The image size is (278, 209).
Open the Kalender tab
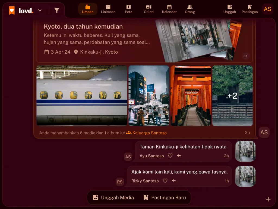click(169, 9)
